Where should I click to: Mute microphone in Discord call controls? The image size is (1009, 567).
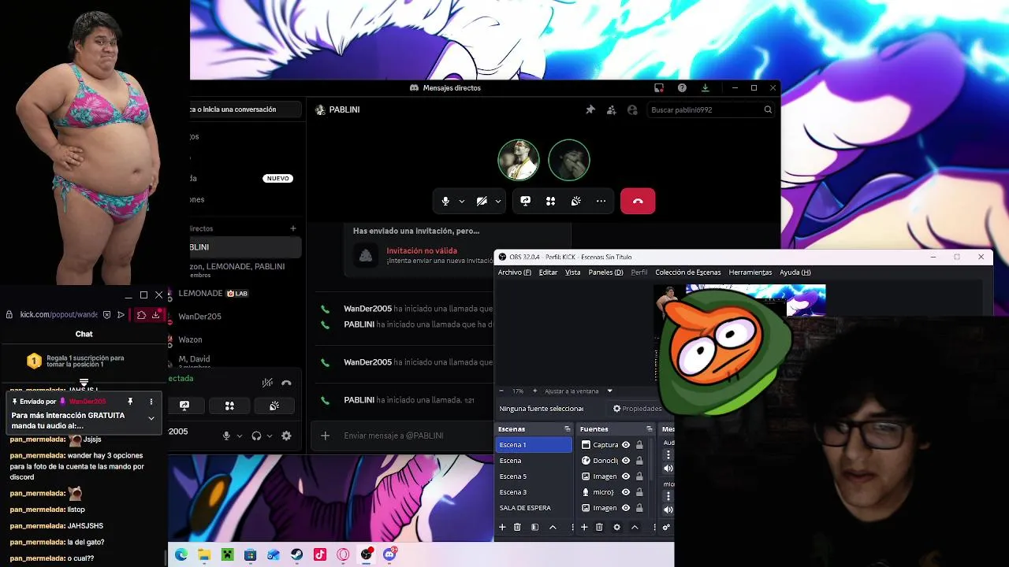point(445,202)
